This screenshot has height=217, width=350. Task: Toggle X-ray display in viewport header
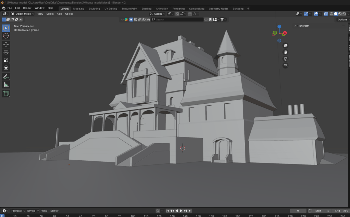(x=326, y=14)
